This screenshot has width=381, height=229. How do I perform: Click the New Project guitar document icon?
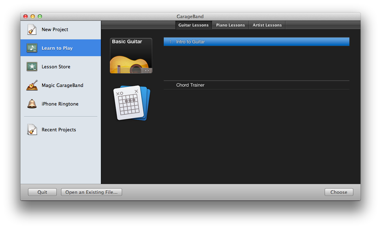[32, 30]
